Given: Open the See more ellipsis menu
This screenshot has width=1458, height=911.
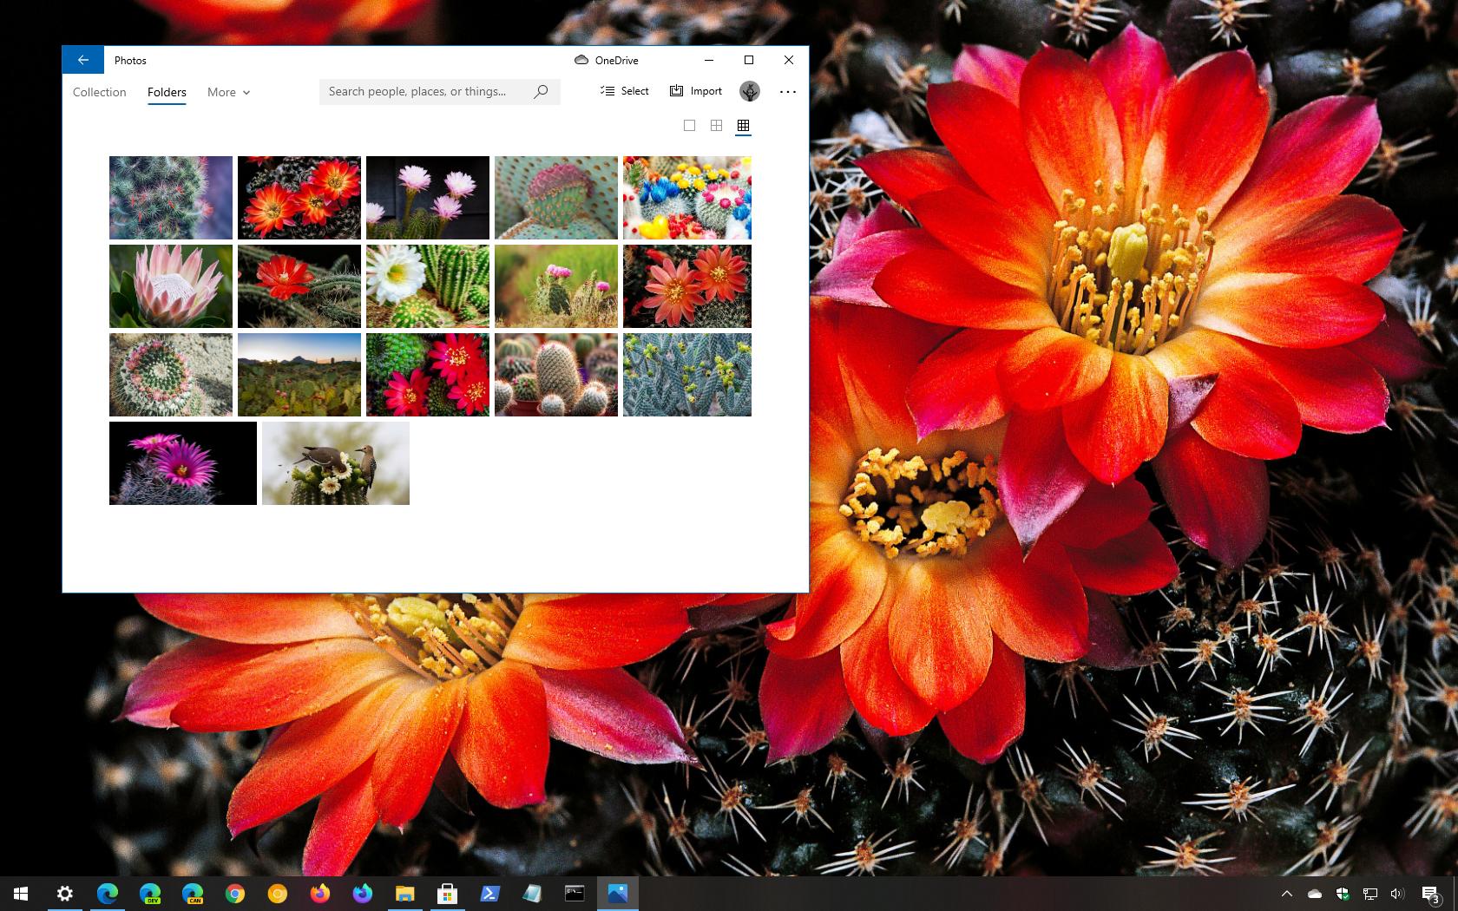Looking at the screenshot, I should (787, 91).
